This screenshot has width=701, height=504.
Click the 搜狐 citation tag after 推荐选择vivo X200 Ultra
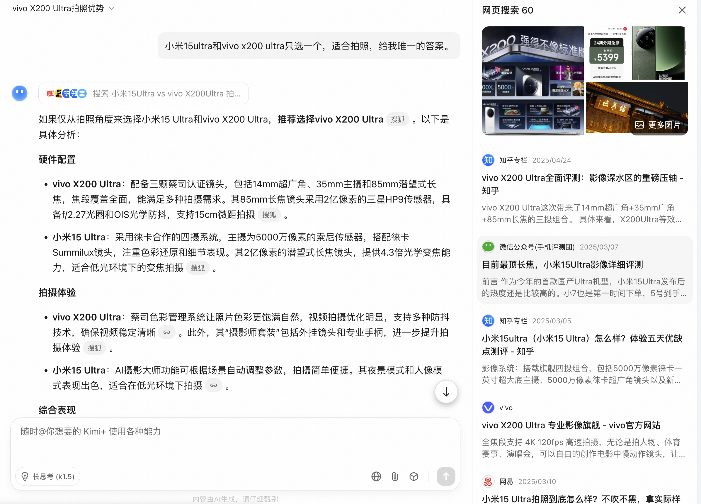click(397, 120)
